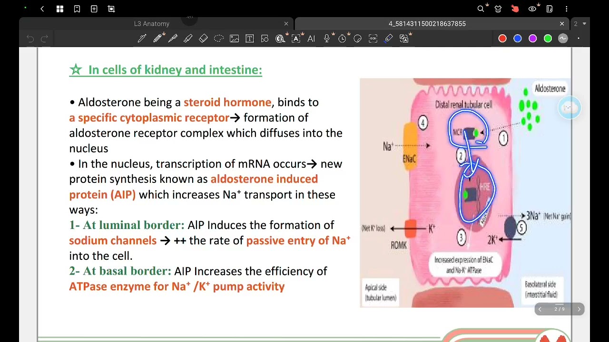
Task: Open the translate tool
Action: (404, 38)
